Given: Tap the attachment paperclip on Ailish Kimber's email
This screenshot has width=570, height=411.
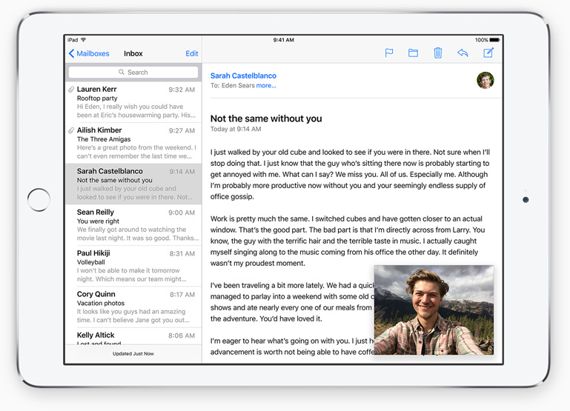Looking at the screenshot, I should [x=71, y=130].
